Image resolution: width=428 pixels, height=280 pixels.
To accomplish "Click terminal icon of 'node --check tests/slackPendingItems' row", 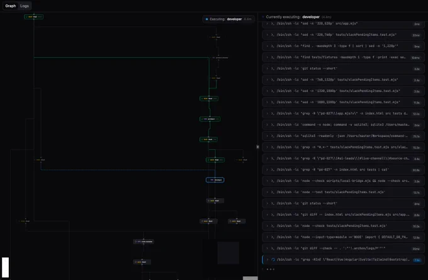I will 273,226.
